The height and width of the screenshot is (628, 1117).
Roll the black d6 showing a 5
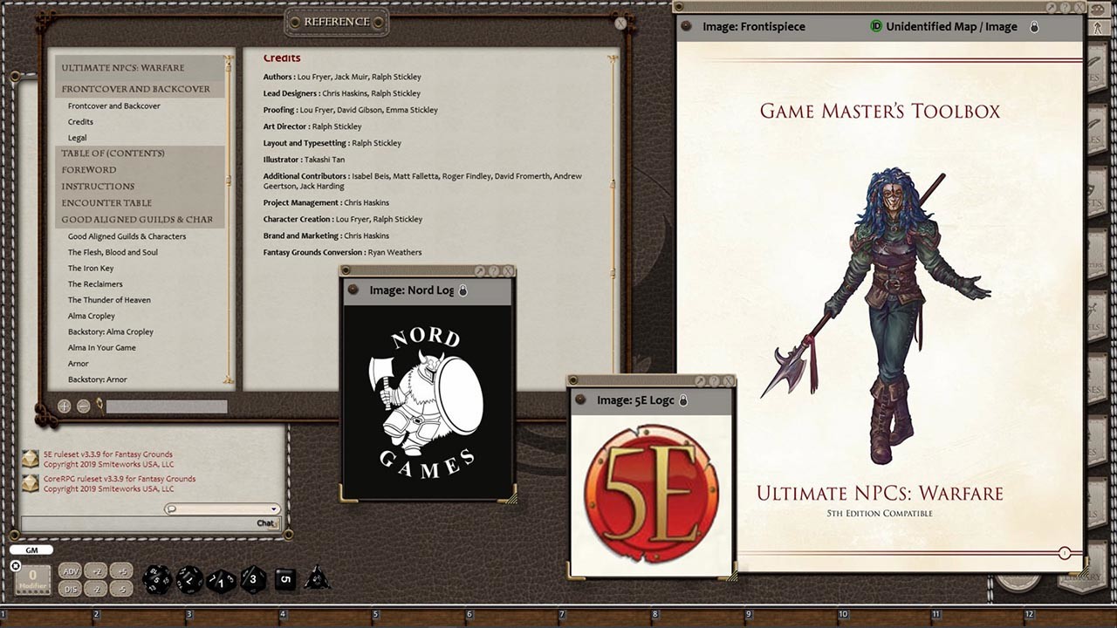(285, 580)
